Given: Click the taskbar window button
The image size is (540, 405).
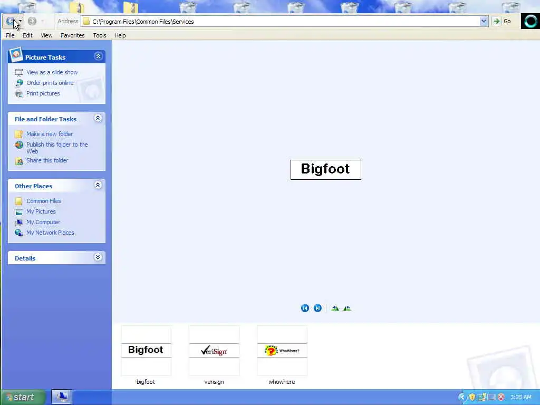Looking at the screenshot, I should coord(61,397).
